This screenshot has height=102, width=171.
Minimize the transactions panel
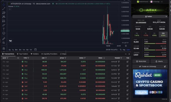point(126,54)
